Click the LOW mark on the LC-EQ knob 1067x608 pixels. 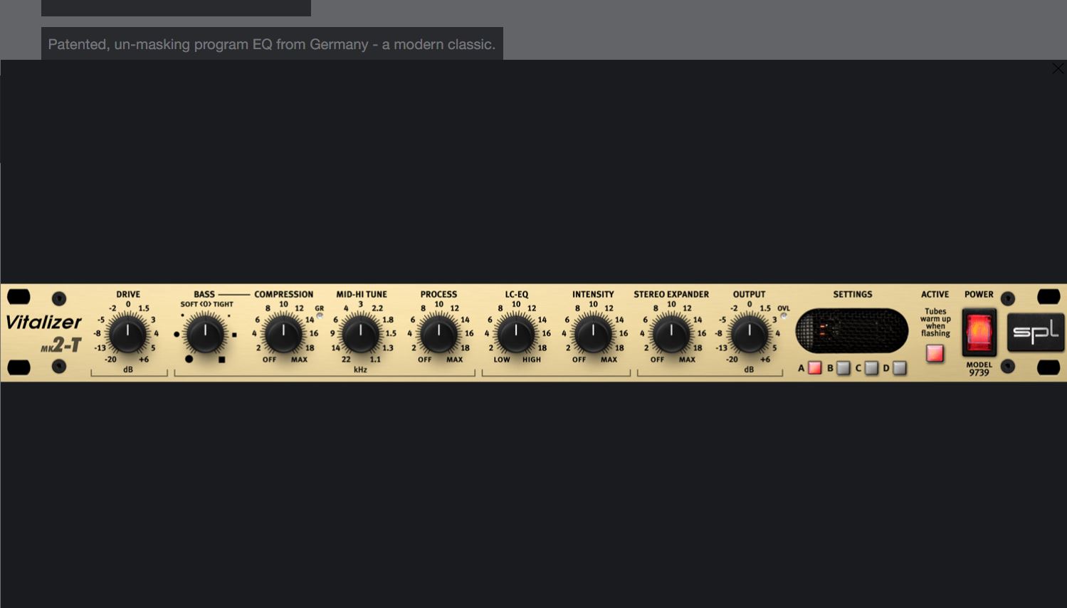click(x=502, y=360)
